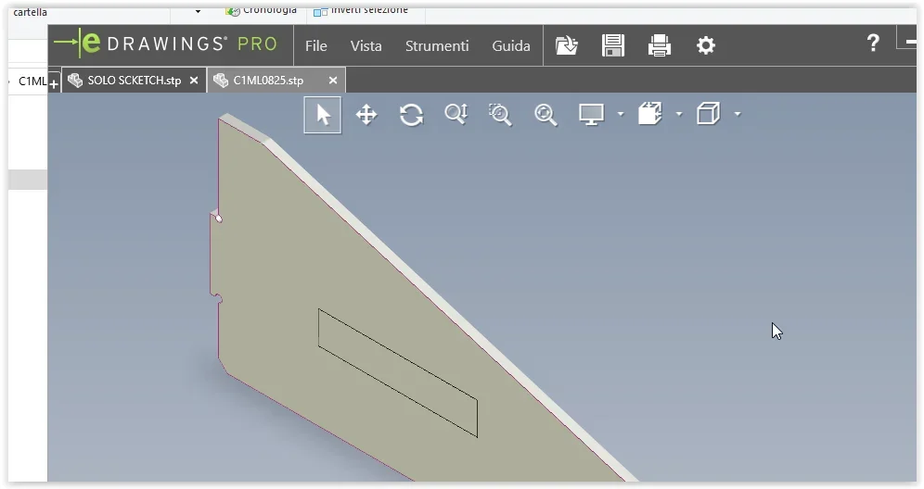Image resolution: width=924 pixels, height=489 pixels.
Task: Open the File menu
Action: pos(316,45)
